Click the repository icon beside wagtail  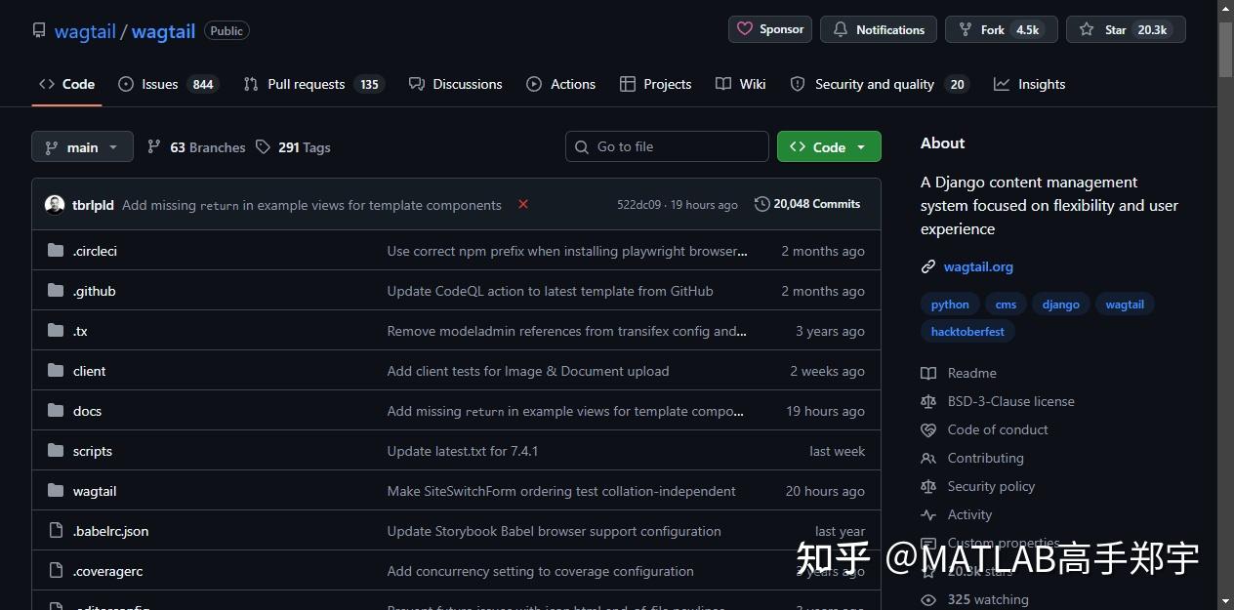coord(39,31)
